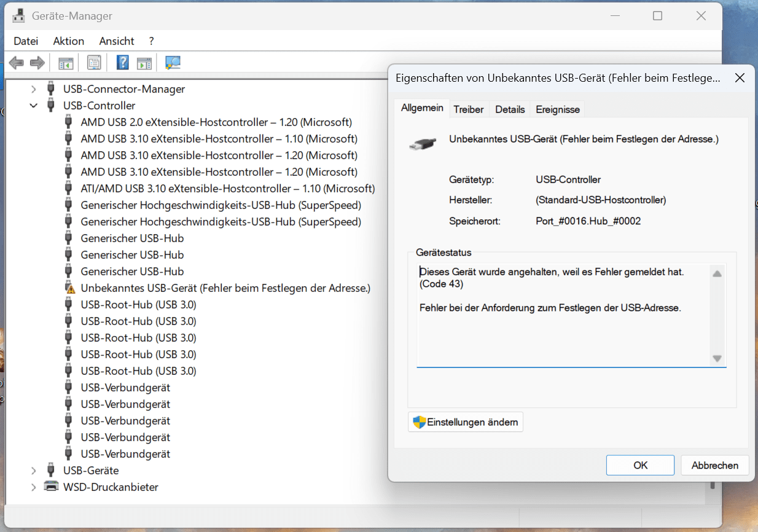Select WSD-Druckanbieter tree label
This screenshot has height=532, width=758.
click(111, 487)
